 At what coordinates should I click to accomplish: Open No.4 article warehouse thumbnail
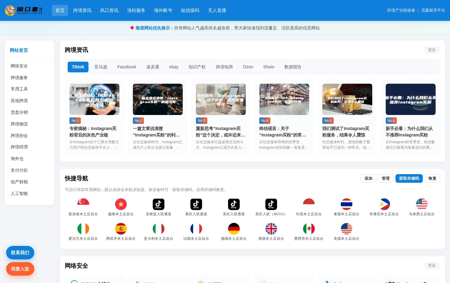(284, 99)
